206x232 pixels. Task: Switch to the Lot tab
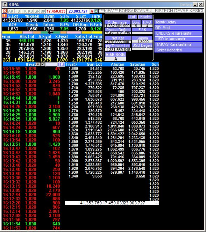(x=133, y=17)
